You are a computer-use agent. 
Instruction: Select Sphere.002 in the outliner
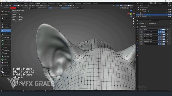144,17
